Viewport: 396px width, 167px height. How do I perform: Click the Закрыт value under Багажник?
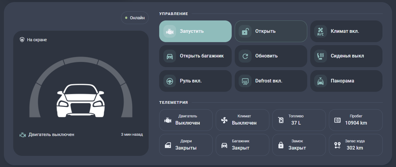tap(240, 148)
